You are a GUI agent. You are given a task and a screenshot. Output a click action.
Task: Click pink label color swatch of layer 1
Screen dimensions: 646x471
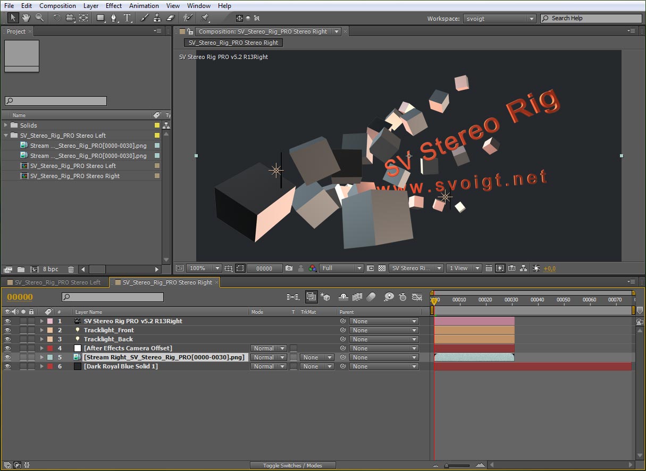click(x=50, y=321)
